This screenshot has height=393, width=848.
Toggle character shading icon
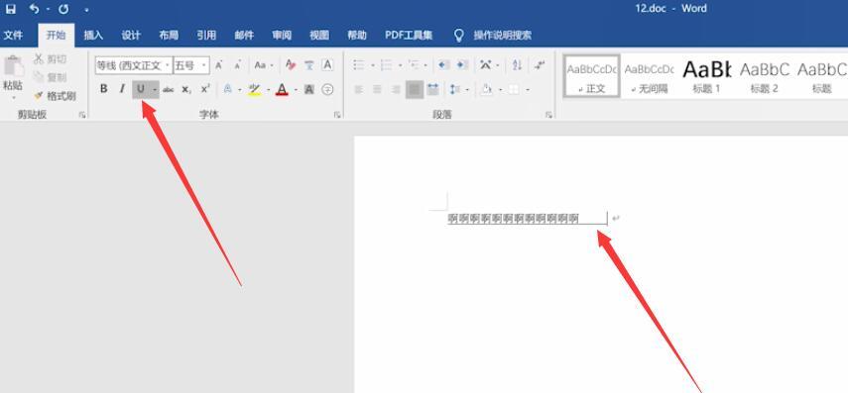click(308, 89)
